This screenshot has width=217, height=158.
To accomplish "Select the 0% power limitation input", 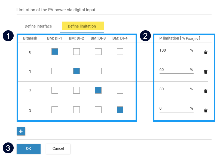I will (x=174, y=109).
